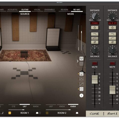119x119 pixels.
Task: Click the CLOSE channel DISTANCE knob
Action: coord(95,16)
